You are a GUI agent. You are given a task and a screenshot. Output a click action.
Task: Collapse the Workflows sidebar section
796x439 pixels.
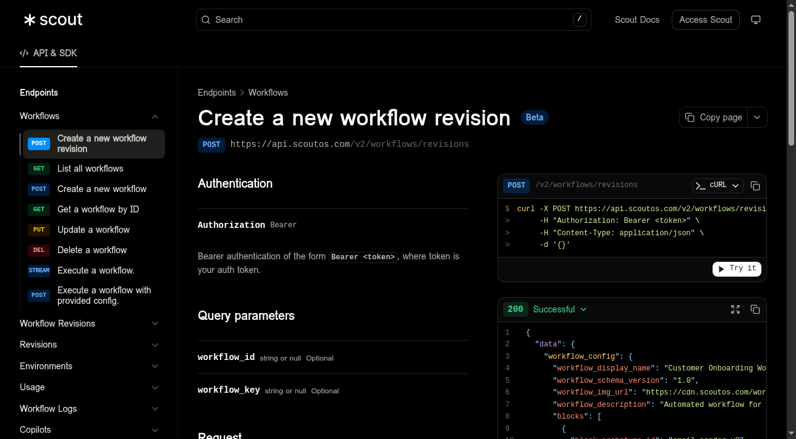[x=155, y=117]
